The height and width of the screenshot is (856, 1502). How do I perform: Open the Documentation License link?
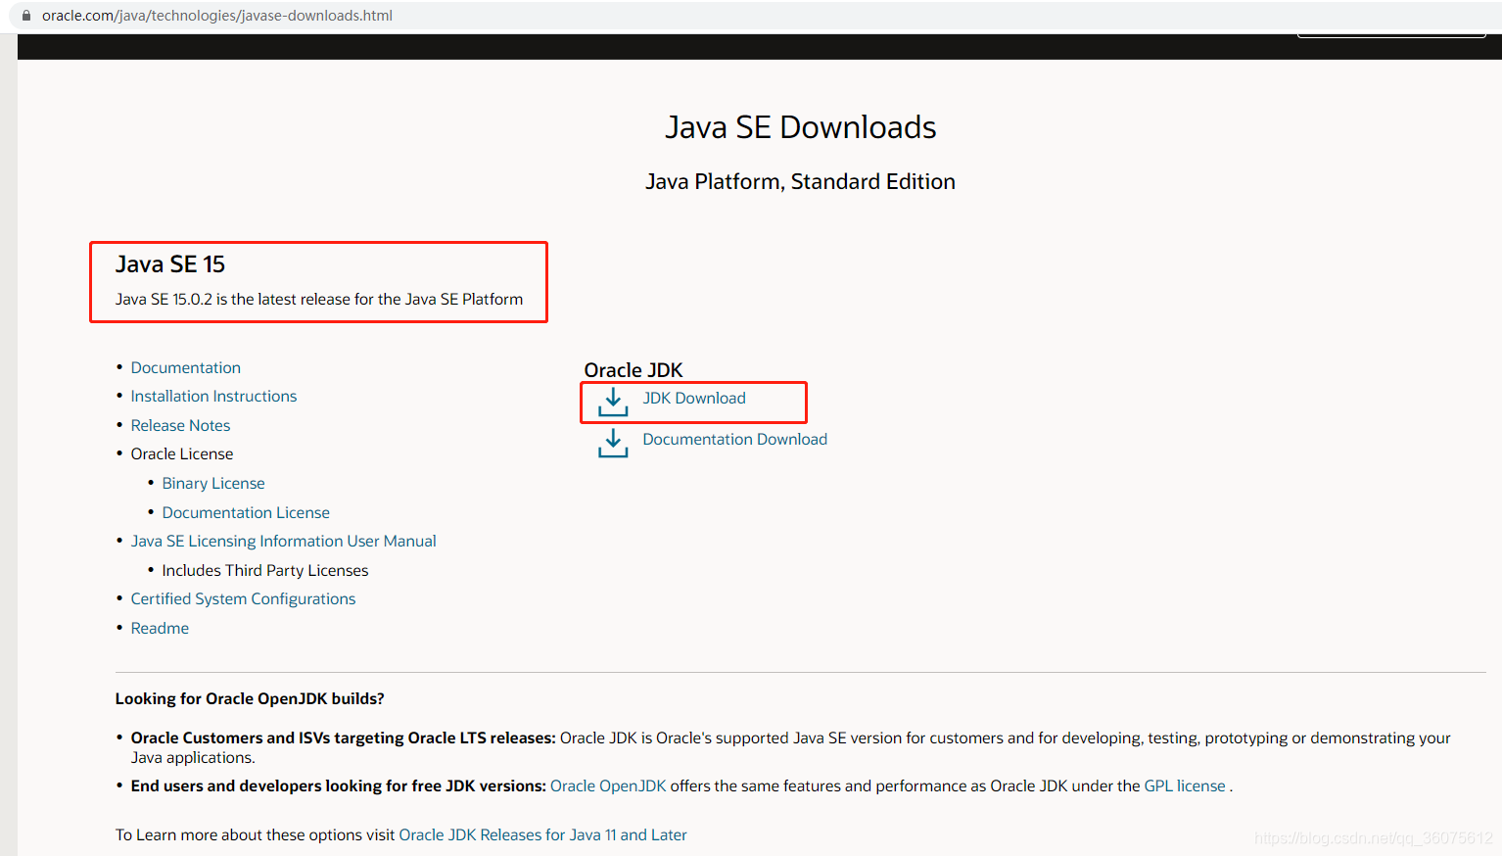[x=246, y=512]
